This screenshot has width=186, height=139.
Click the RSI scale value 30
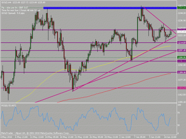tap(179, 125)
